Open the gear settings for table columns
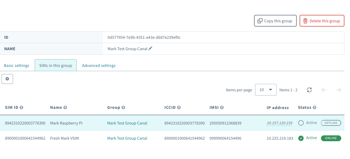The width and height of the screenshot is (350, 159). click(7, 79)
